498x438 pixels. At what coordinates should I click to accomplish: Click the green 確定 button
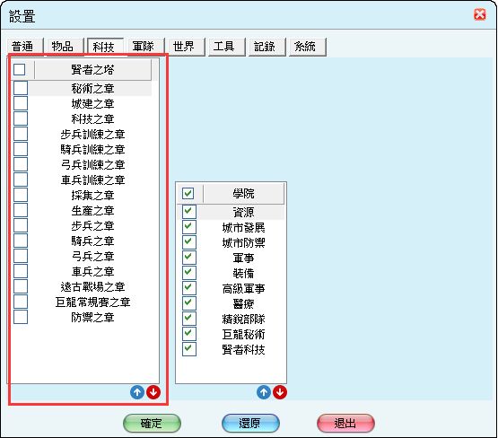point(152,423)
